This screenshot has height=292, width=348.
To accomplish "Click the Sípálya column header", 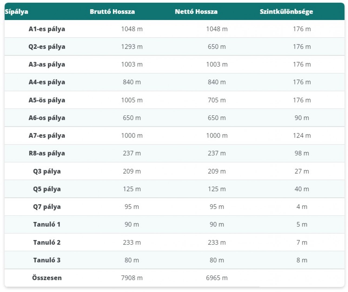I will click(x=16, y=12).
